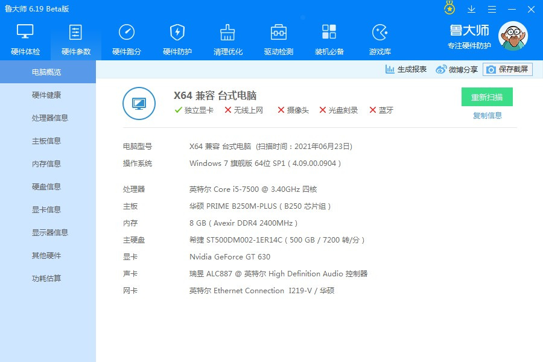Screen dimensions: 543x362
Task: Click the Ethernet Connection I219-V value
Action: 262,291
